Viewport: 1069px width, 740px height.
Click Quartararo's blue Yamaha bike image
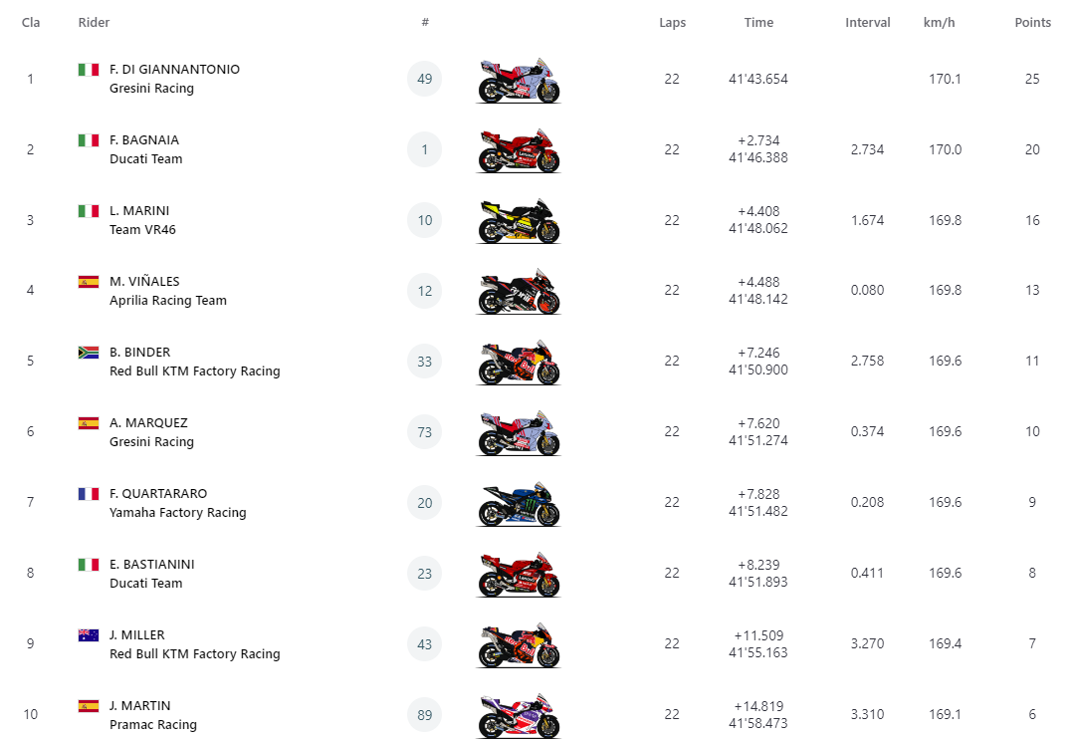519,504
